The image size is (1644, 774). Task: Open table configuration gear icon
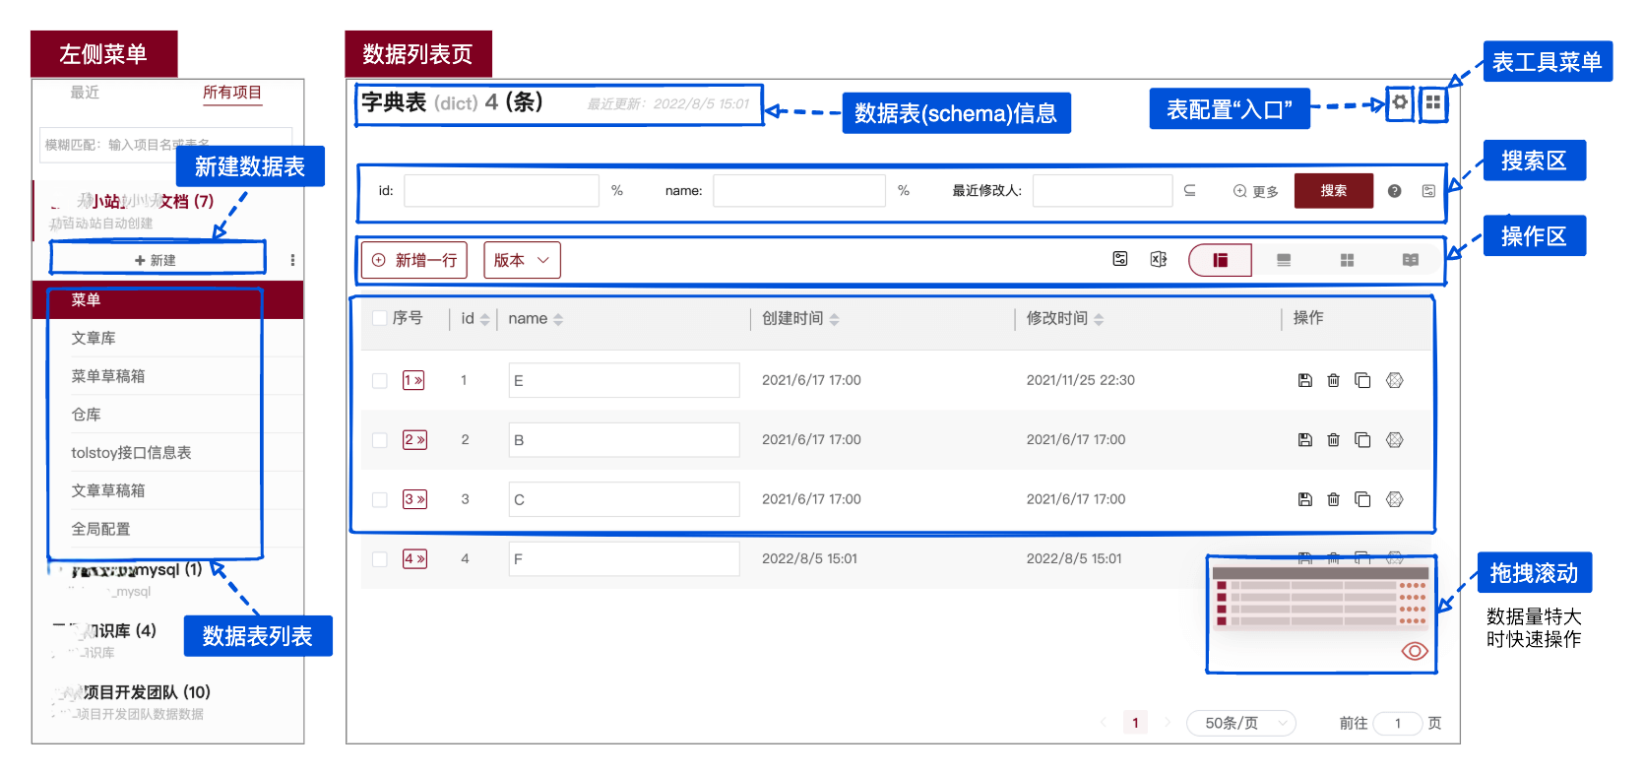tap(1399, 101)
